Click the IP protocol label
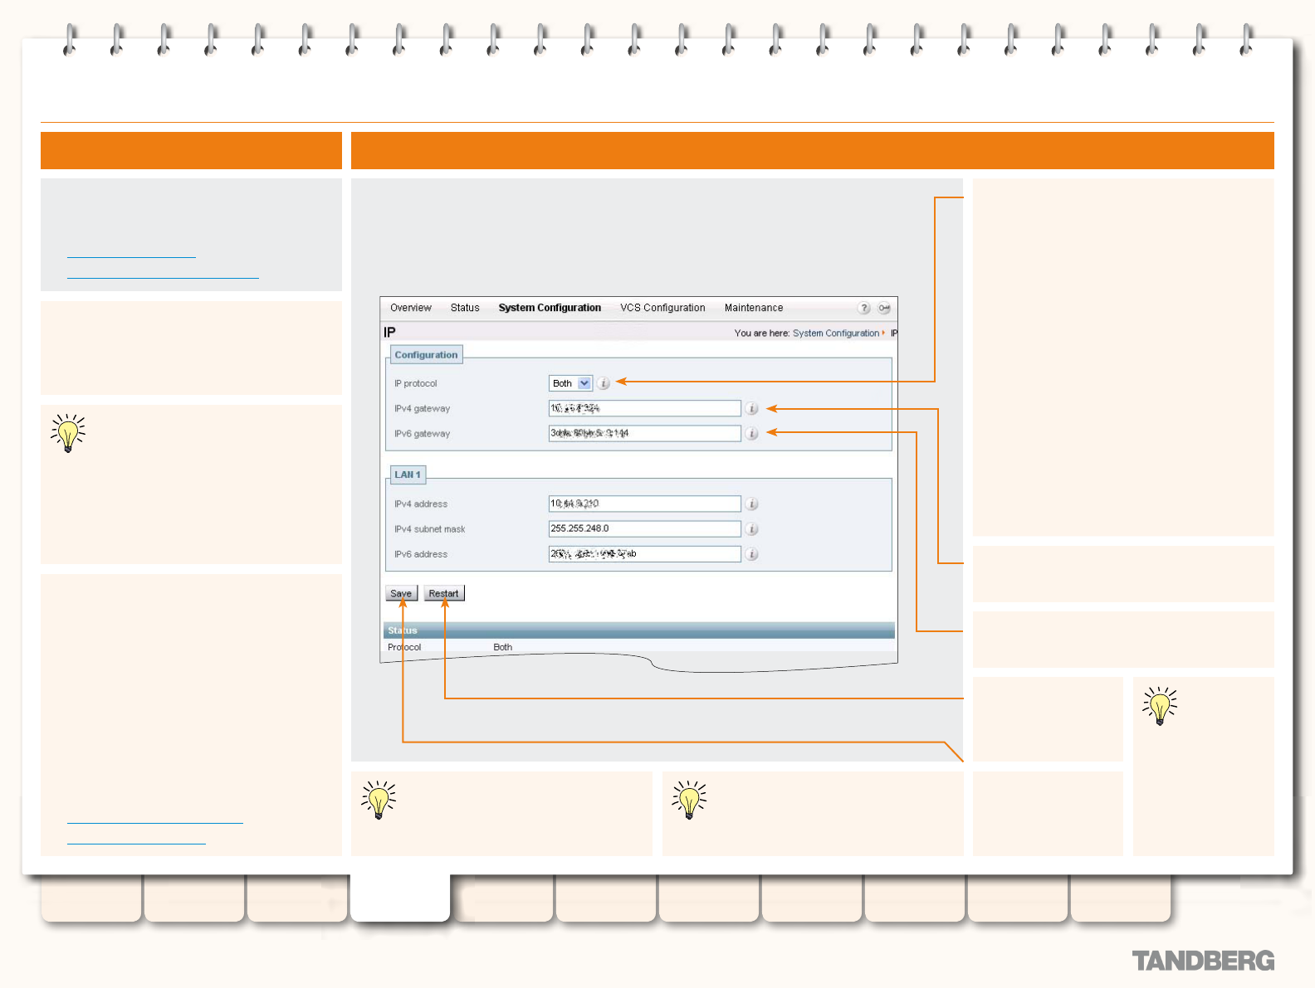Viewport: 1315px width, 988px height. coord(415,383)
